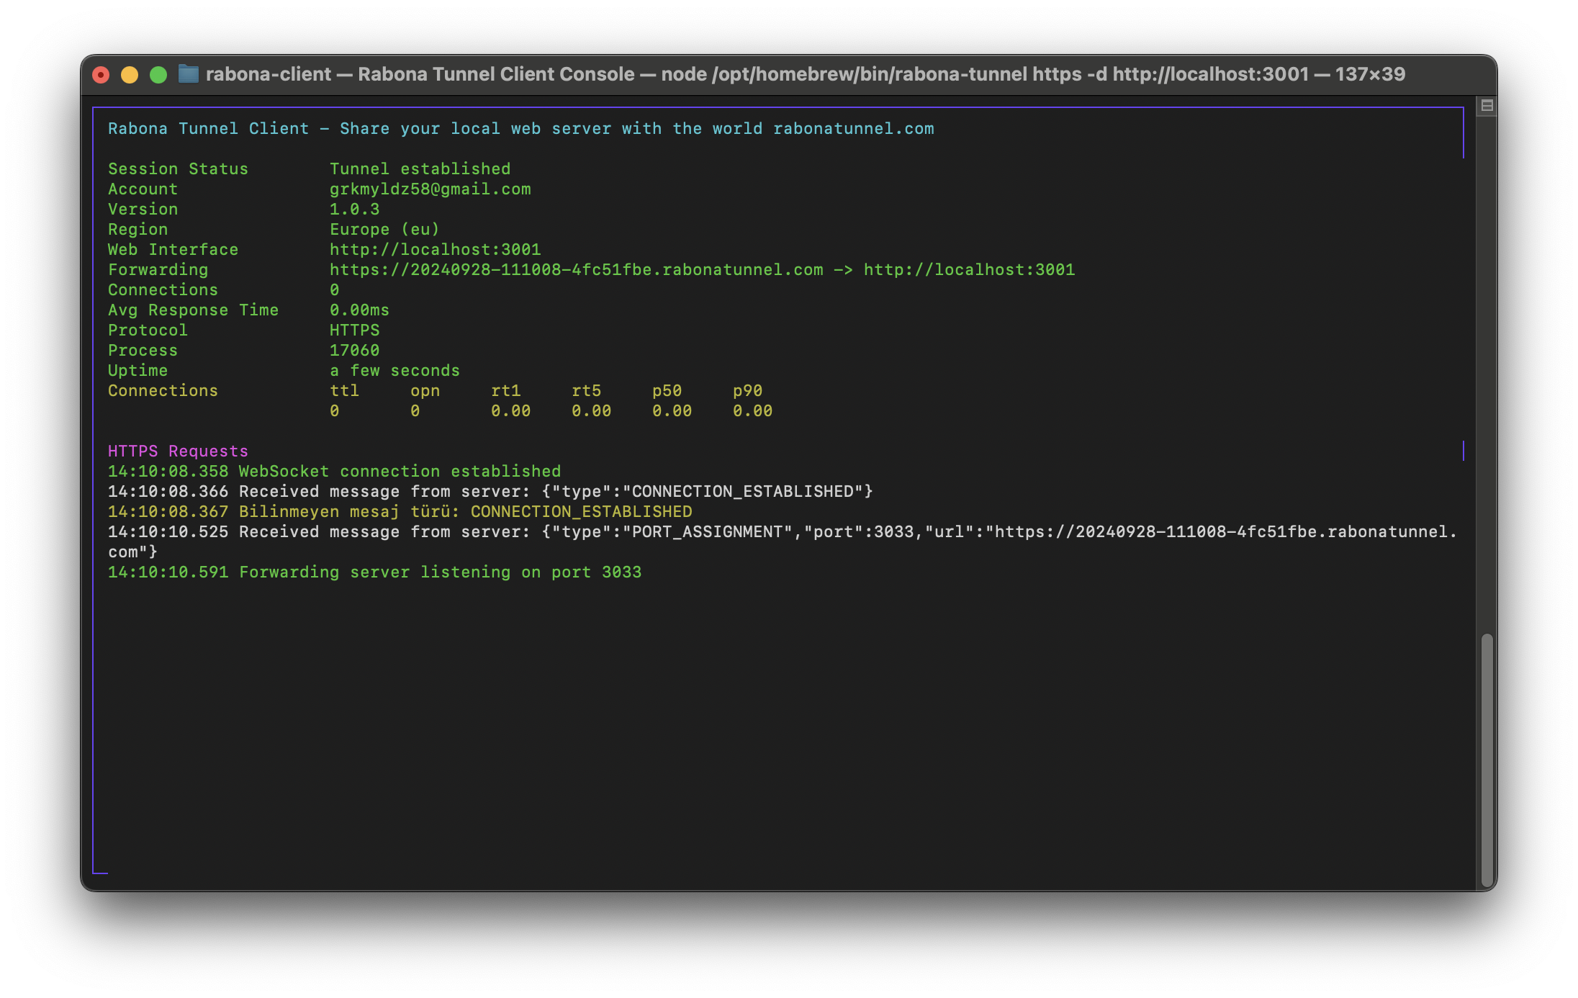Click the Web Interface URL http://localhost:3001
Image resolution: width=1578 pixels, height=998 pixels.
[436, 250]
